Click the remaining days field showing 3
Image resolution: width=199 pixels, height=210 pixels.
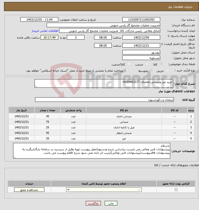(76, 37)
